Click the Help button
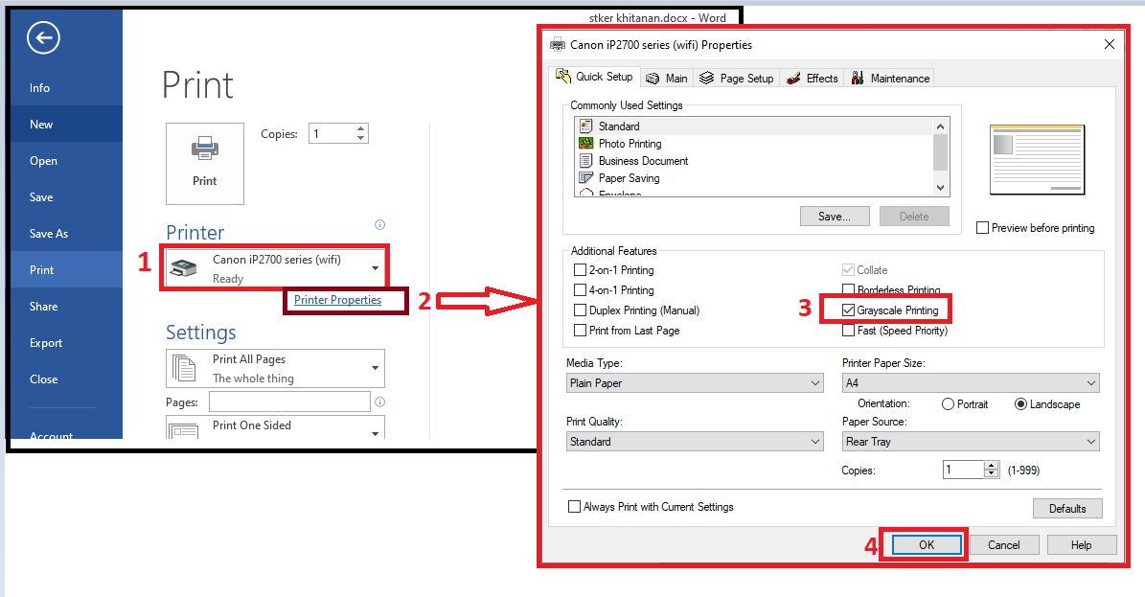 [1082, 545]
